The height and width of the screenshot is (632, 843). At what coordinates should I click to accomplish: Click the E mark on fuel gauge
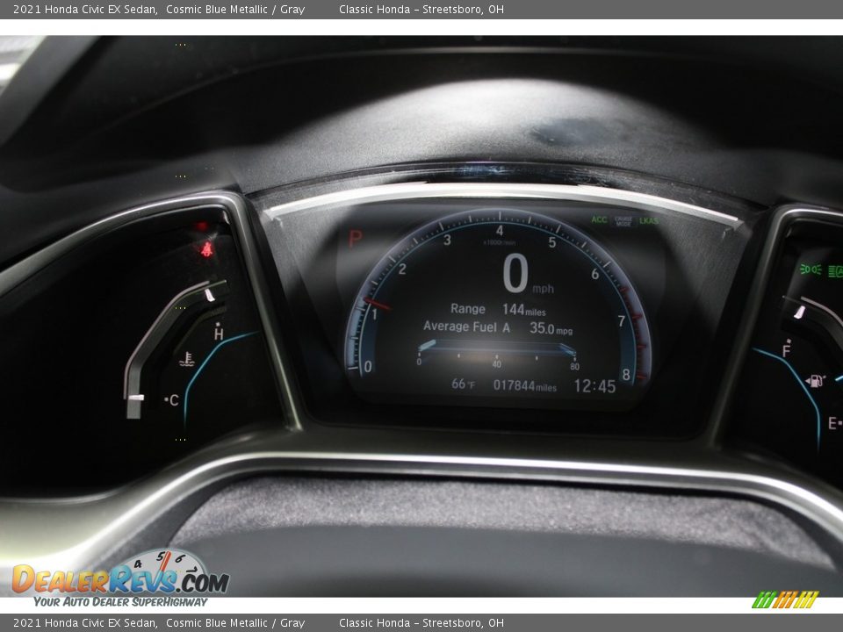834,423
